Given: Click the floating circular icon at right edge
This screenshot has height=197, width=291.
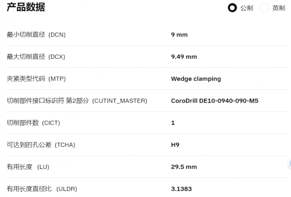Looking at the screenshot, I should [290, 164].
